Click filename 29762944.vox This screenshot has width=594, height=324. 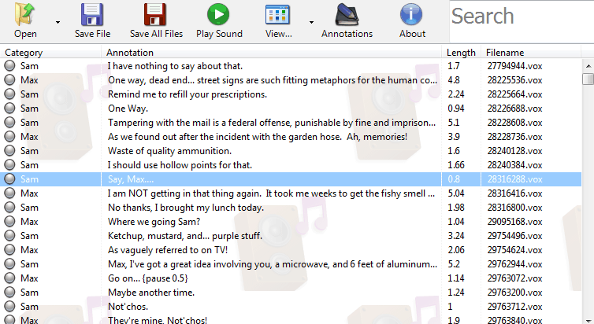(514, 264)
